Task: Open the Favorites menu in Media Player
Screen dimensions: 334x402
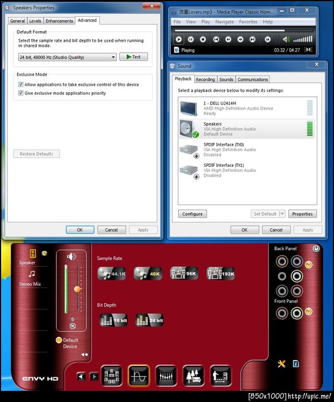Action: (x=248, y=22)
